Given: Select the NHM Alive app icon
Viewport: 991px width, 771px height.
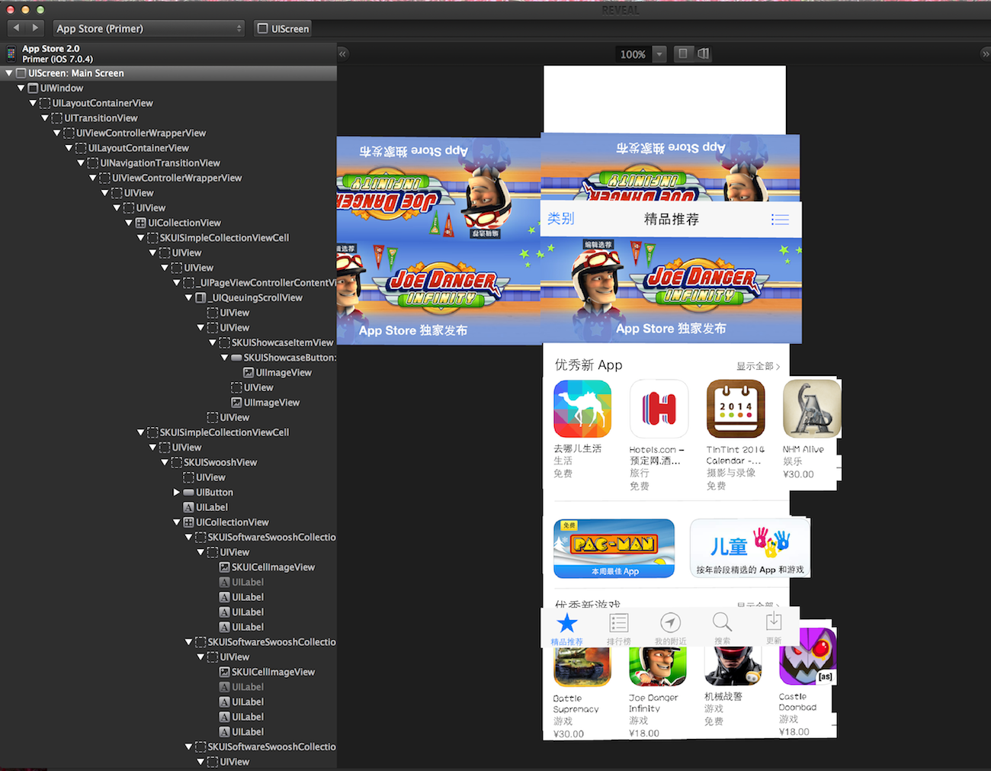Looking at the screenshot, I should tap(812, 409).
